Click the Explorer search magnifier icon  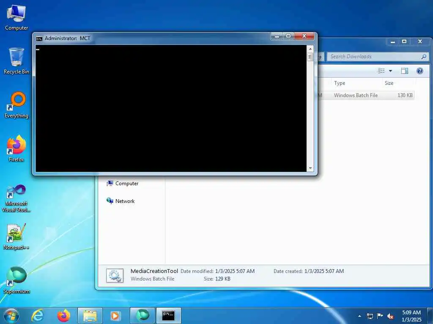pos(424,57)
